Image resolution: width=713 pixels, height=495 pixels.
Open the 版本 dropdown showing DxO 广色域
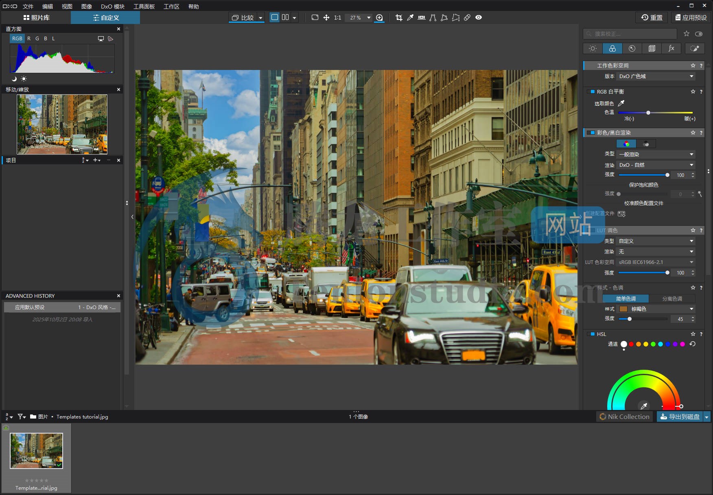655,76
